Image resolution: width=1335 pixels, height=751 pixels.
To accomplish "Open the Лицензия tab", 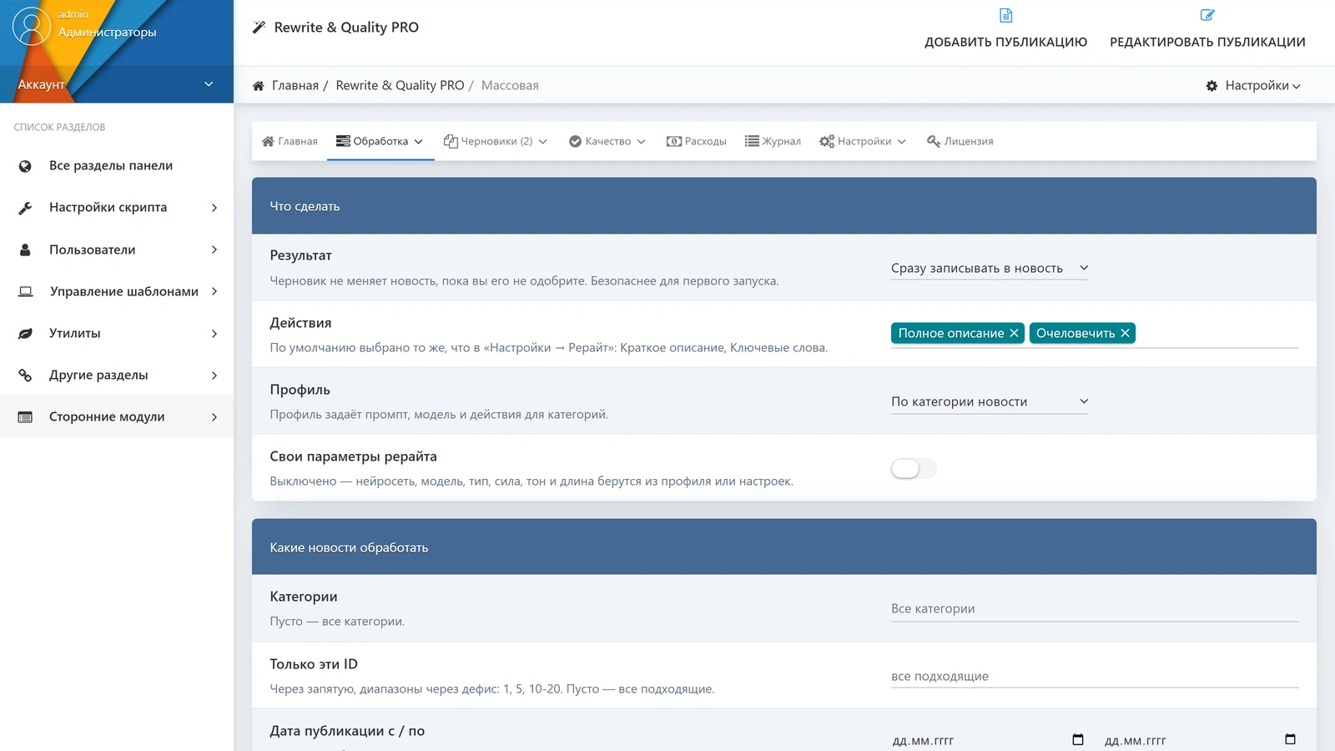I will pyautogui.click(x=960, y=141).
